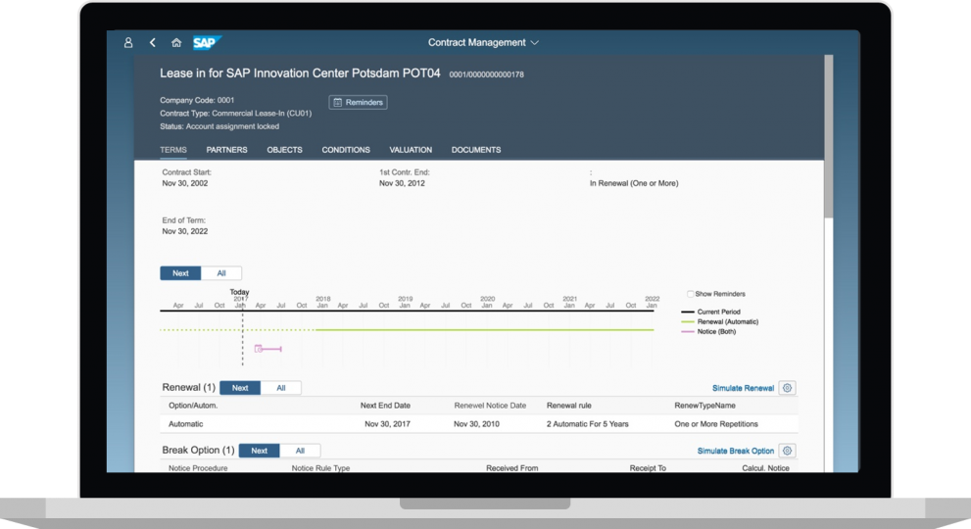Open the Renewal table settings gear

(x=787, y=388)
